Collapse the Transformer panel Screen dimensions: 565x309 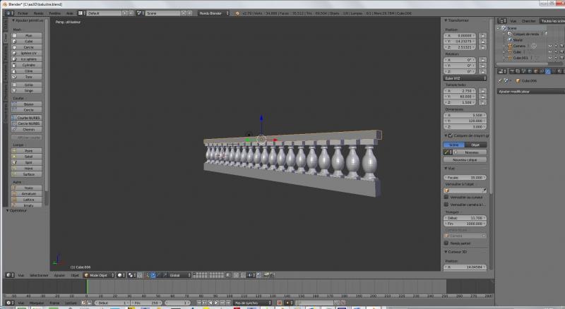click(446, 20)
